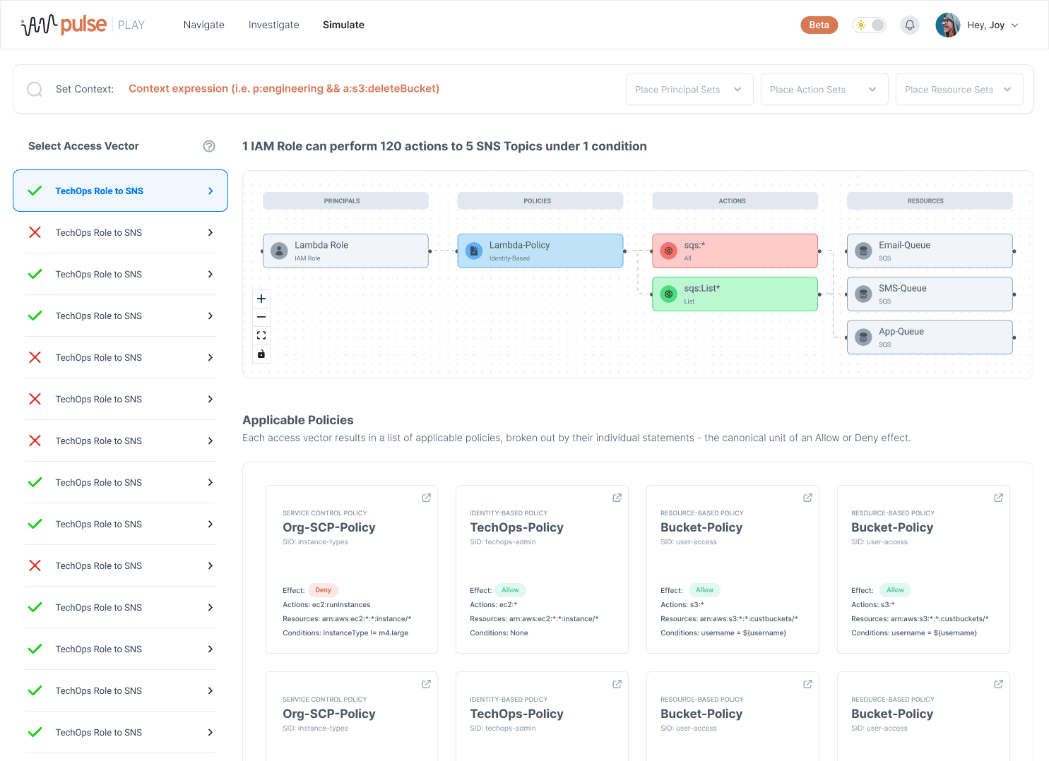Go to the Investigate tab

[x=274, y=25]
